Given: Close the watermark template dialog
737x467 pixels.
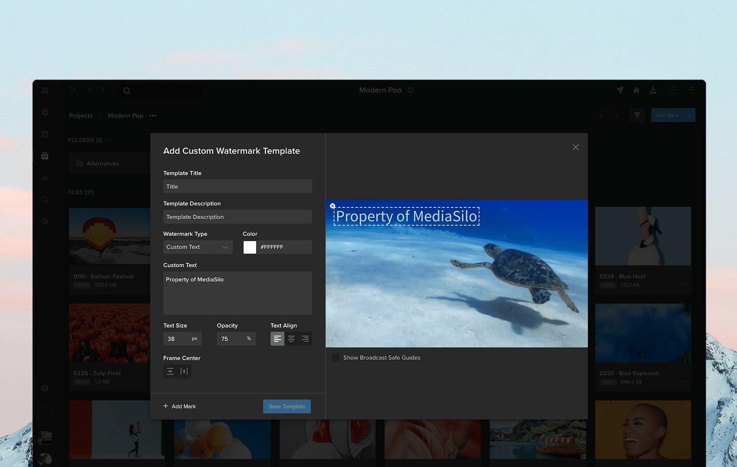Looking at the screenshot, I should click(x=575, y=147).
